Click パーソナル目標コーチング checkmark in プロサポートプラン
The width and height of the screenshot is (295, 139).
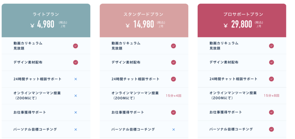(271, 129)
